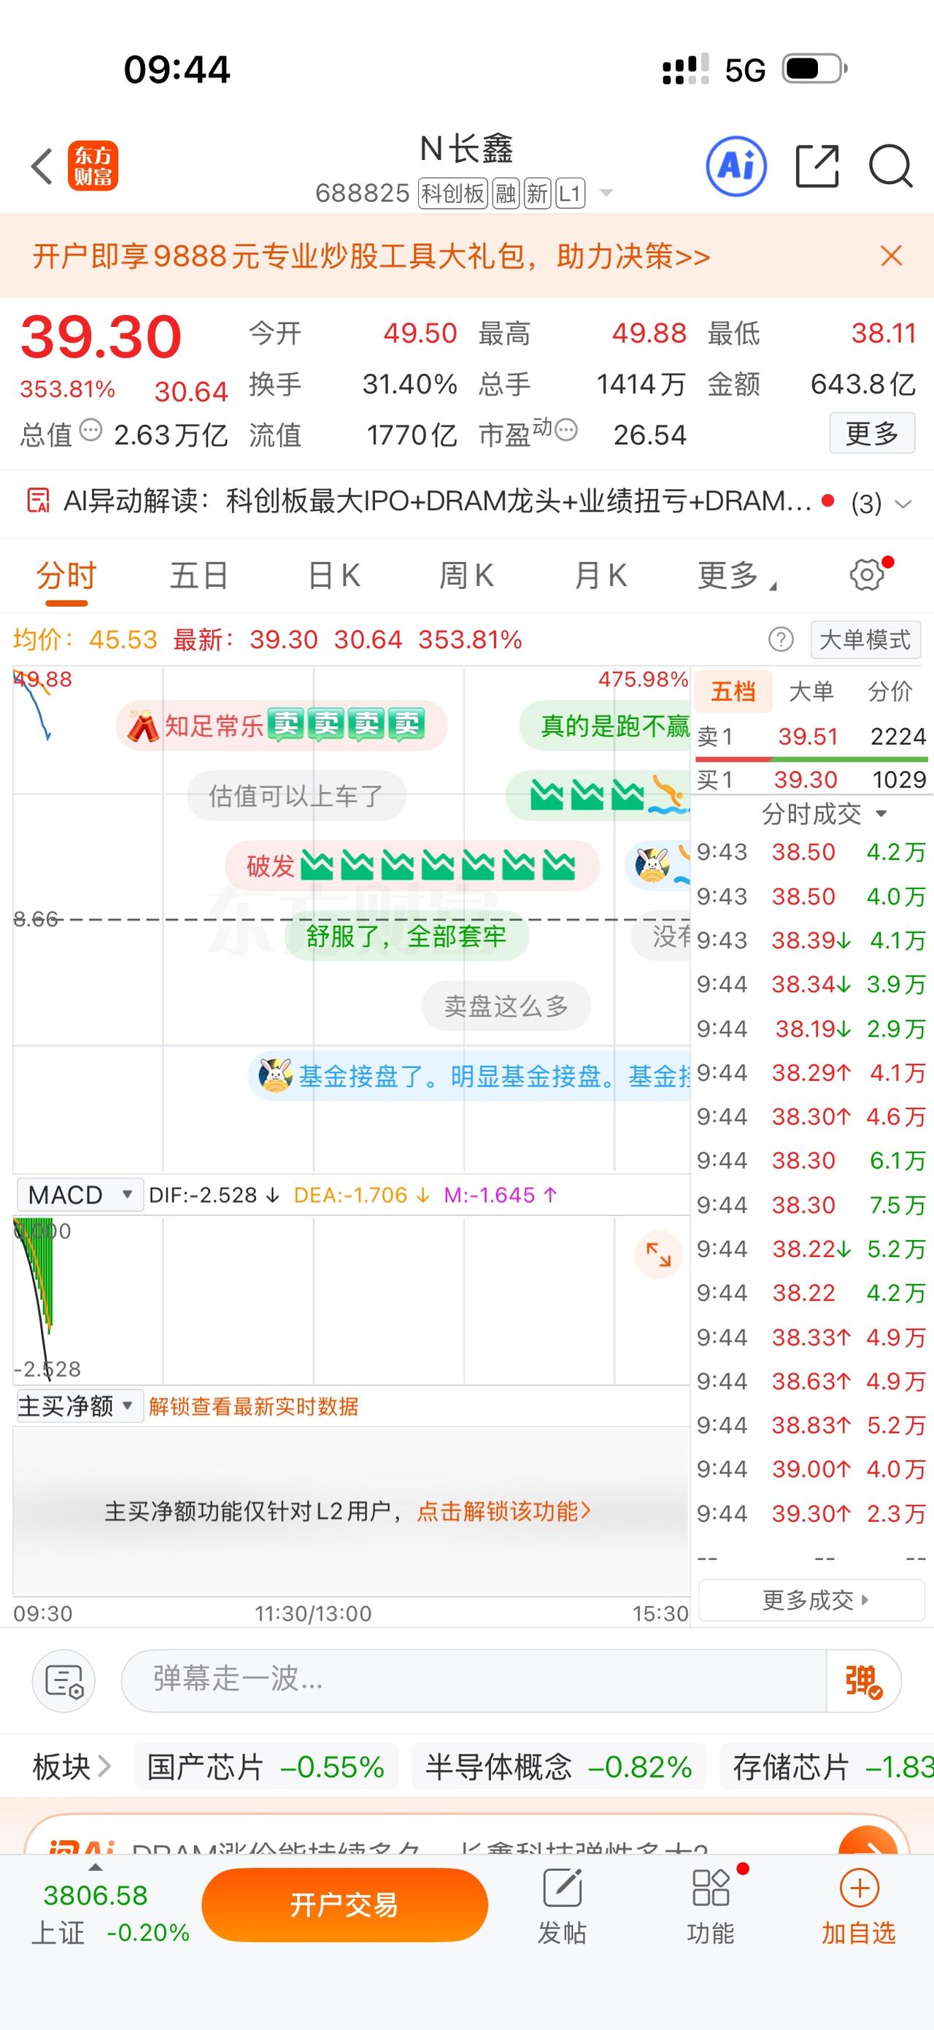The width and height of the screenshot is (934, 2030).
Task: Open 存储芯片 sector chip
Action: pyautogui.click(x=827, y=1766)
